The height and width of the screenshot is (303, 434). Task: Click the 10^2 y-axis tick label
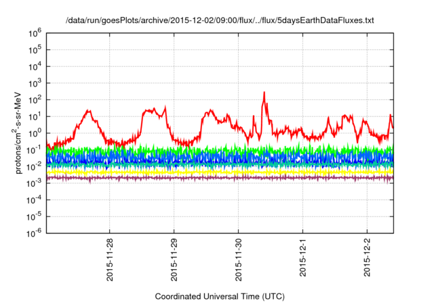[x=35, y=100]
